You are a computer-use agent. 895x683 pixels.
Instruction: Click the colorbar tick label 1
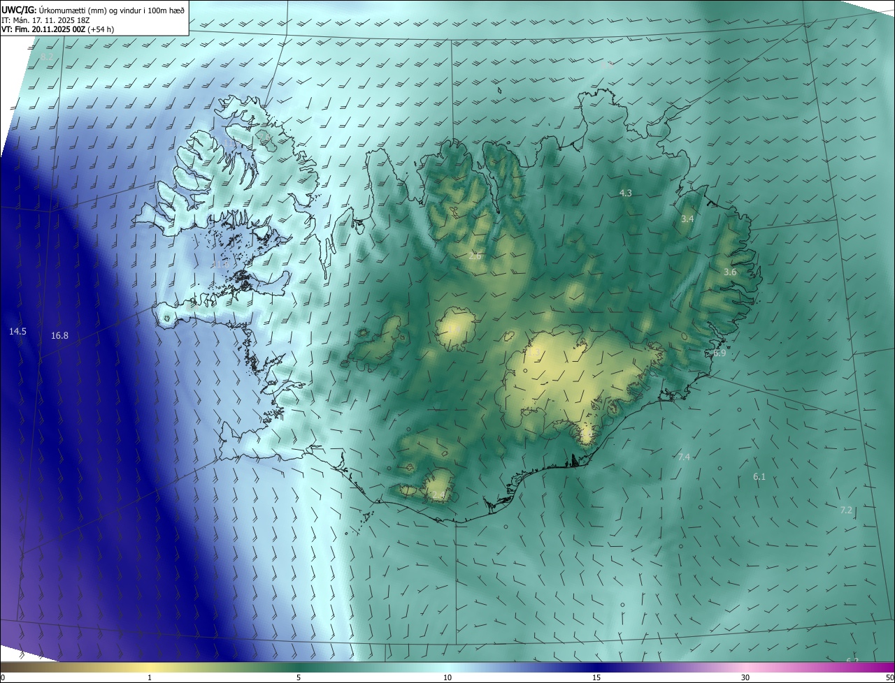point(150,677)
